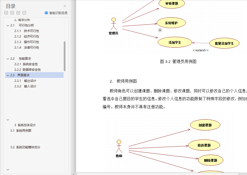Jump to 3.1 系统用例图
The image size is (247, 175).
(x=21, y=131)
